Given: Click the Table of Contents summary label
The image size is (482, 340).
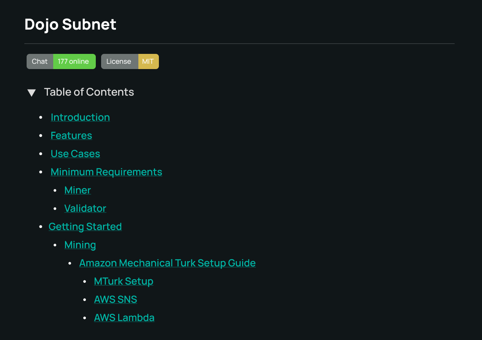Looking at the screenshot, I should coord(89,92).
